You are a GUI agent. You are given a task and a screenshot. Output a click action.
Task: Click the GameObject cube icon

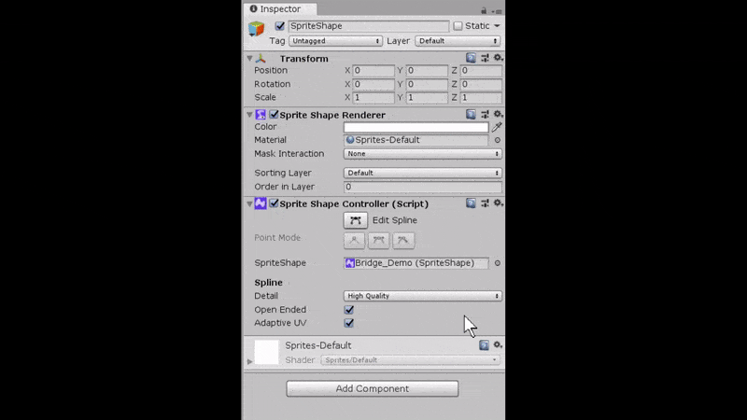tap(256, 29)
